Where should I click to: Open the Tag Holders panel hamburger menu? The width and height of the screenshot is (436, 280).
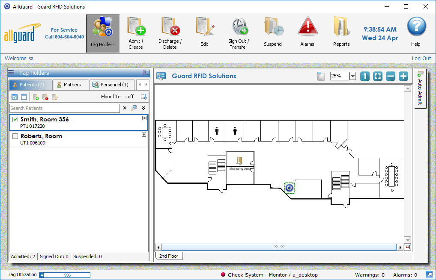pyautogui.click(x=11, y=73)
